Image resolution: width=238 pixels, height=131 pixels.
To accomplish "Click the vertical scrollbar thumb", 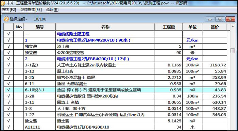I will 233,51.
